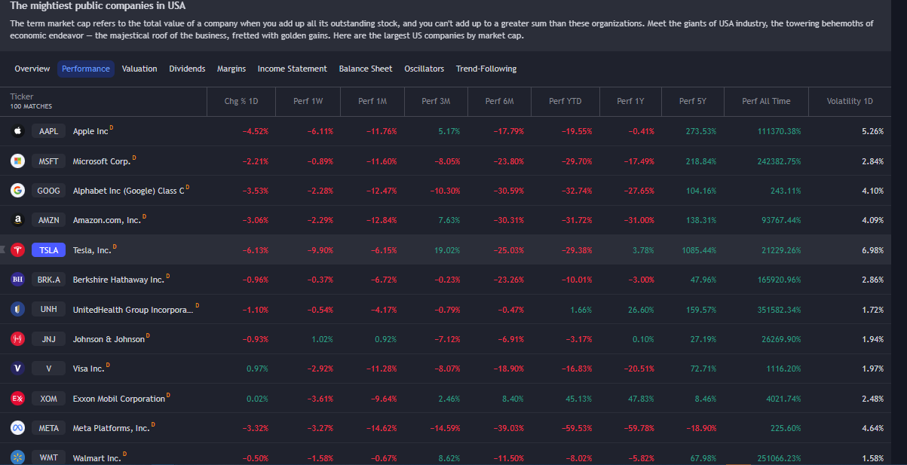Screen dimensions: 907x465
Task: Click the Berkshire Hathaway logo icon
Action: pos(18,280)
